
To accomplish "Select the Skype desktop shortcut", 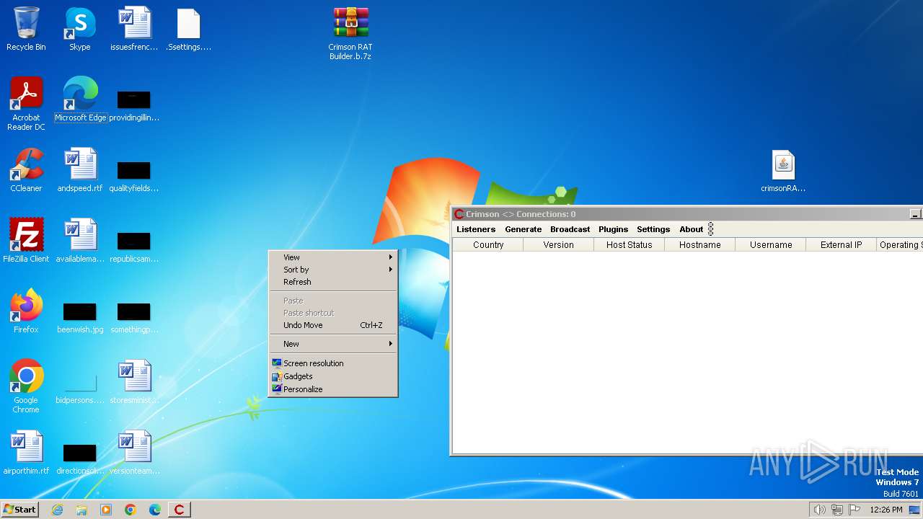I will [x=80, y=29].
